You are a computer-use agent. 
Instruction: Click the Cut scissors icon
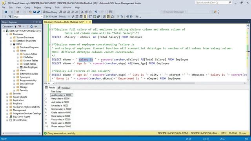click(82, 12)
